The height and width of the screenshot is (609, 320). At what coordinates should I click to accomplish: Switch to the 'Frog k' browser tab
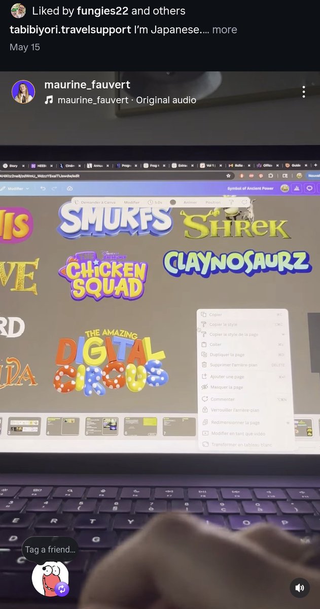click(154, 166)
